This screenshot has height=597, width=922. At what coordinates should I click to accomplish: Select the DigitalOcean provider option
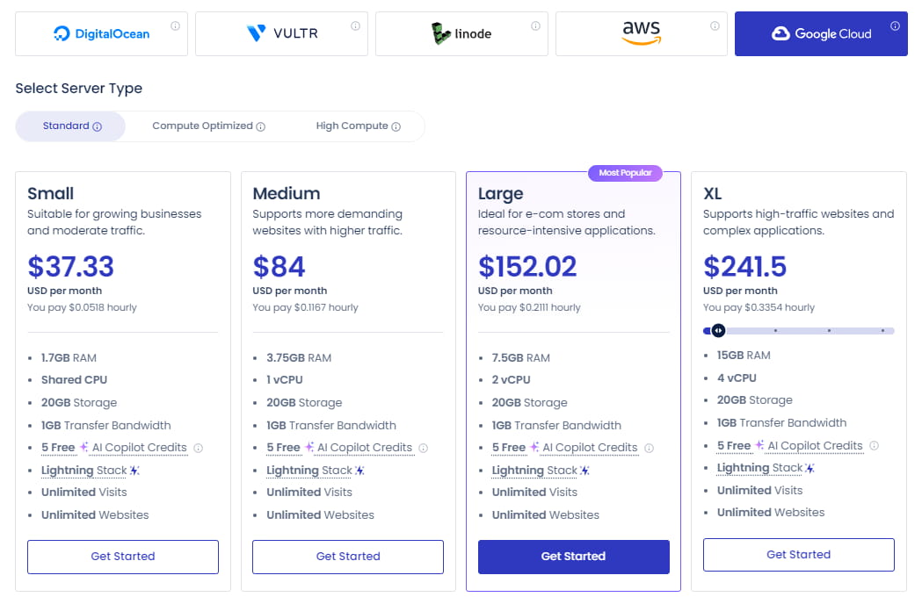pyautogui.click(x=101, y=34)
